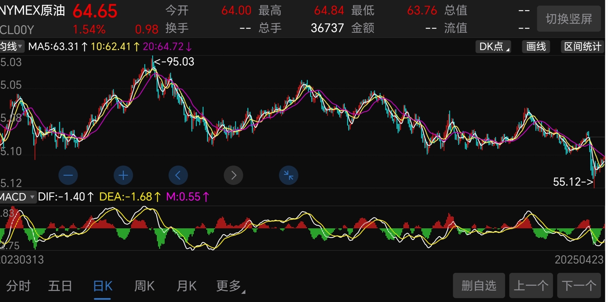Image resolution: width=608 pixels, height=302 pixels.
Task: Tap the 最高 64.84 value
Action: [329, 11]
